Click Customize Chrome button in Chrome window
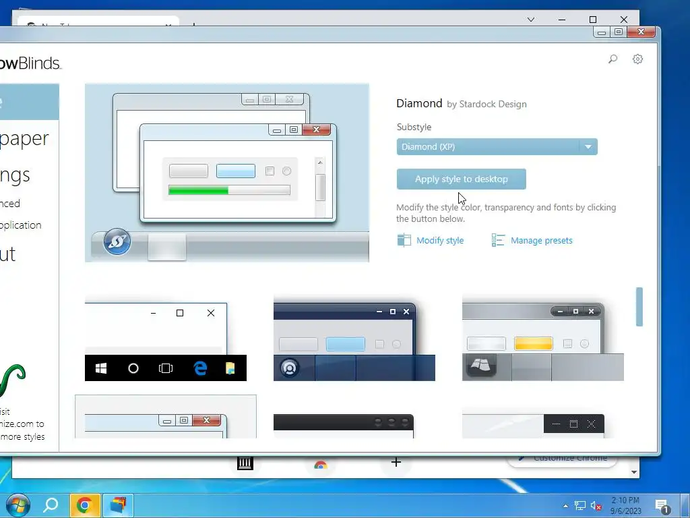 click(x=563, y=459)
